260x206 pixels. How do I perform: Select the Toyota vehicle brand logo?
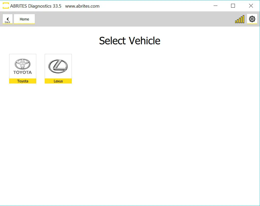point(23,66)
